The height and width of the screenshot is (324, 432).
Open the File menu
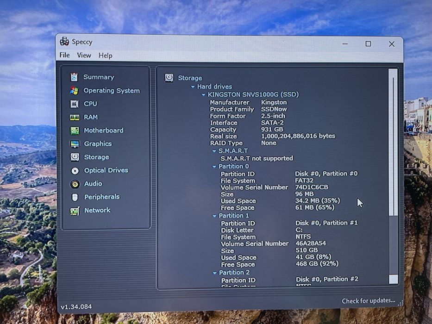coord(64,55)
